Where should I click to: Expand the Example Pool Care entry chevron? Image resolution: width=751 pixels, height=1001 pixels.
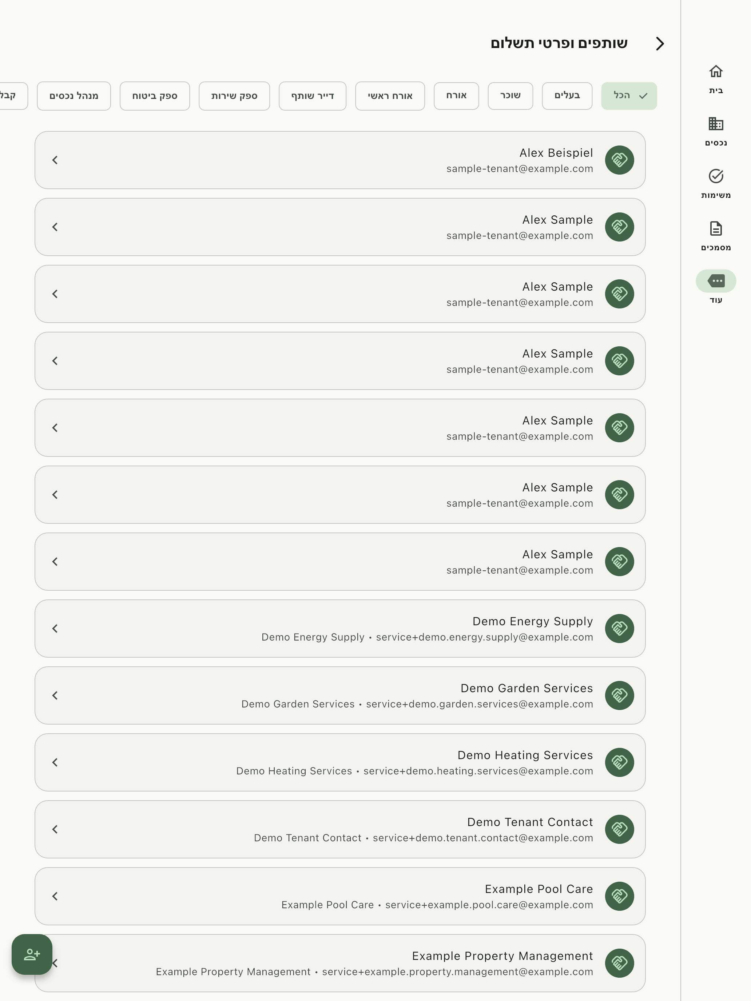tap(55, 896)
